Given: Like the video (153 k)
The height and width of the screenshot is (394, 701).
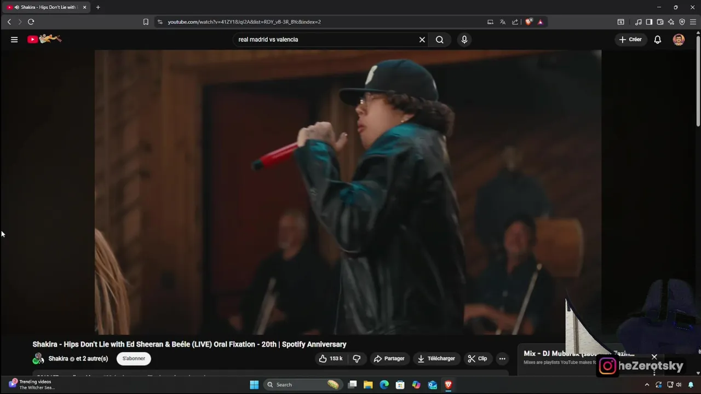Looking at the screenshot, I should pyautogui.click(x=331, y=358).
